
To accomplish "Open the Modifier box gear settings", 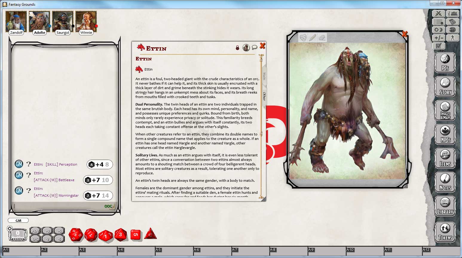I will pos(10,228).
